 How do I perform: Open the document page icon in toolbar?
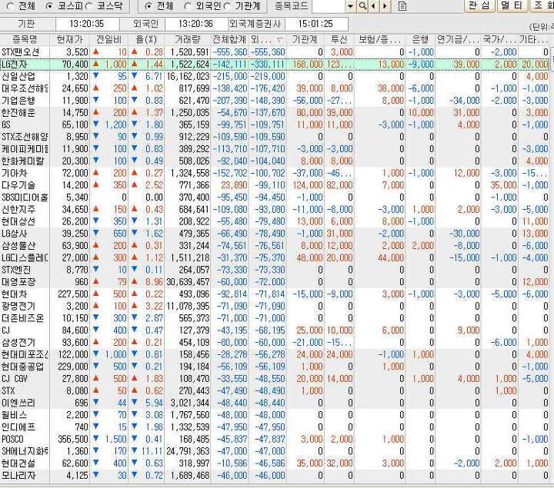[x=402, y=6]
